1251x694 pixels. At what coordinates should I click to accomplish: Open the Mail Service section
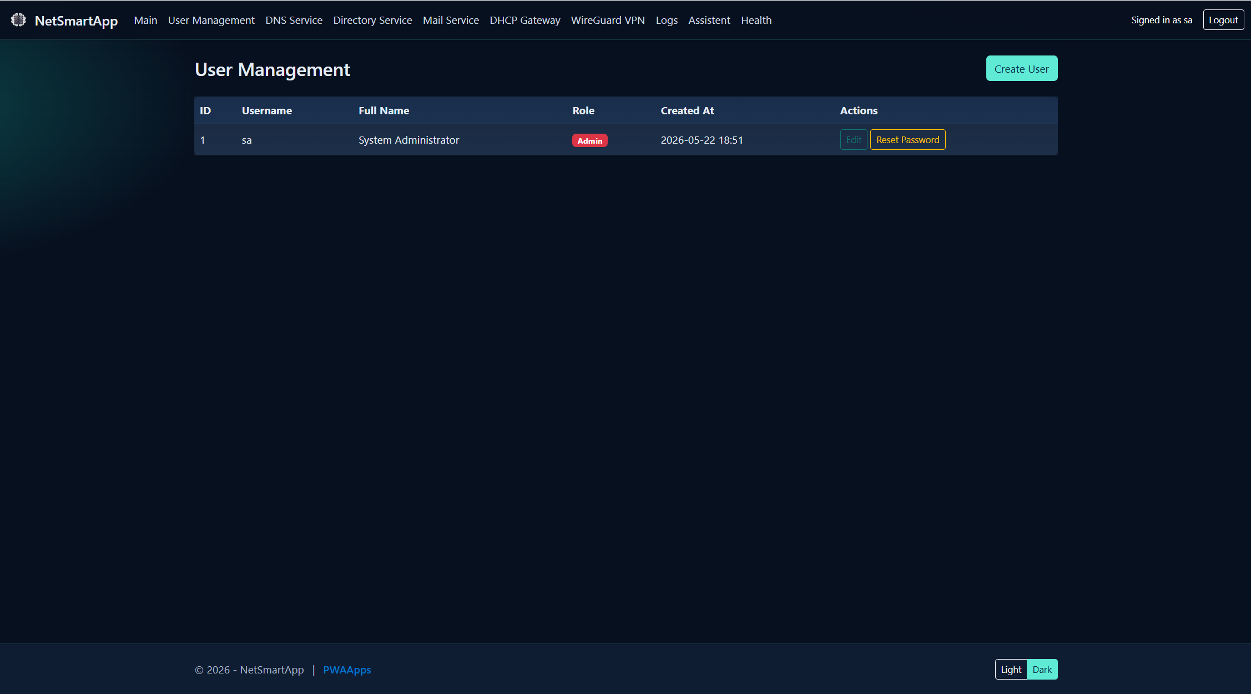(x=451, y=20)
